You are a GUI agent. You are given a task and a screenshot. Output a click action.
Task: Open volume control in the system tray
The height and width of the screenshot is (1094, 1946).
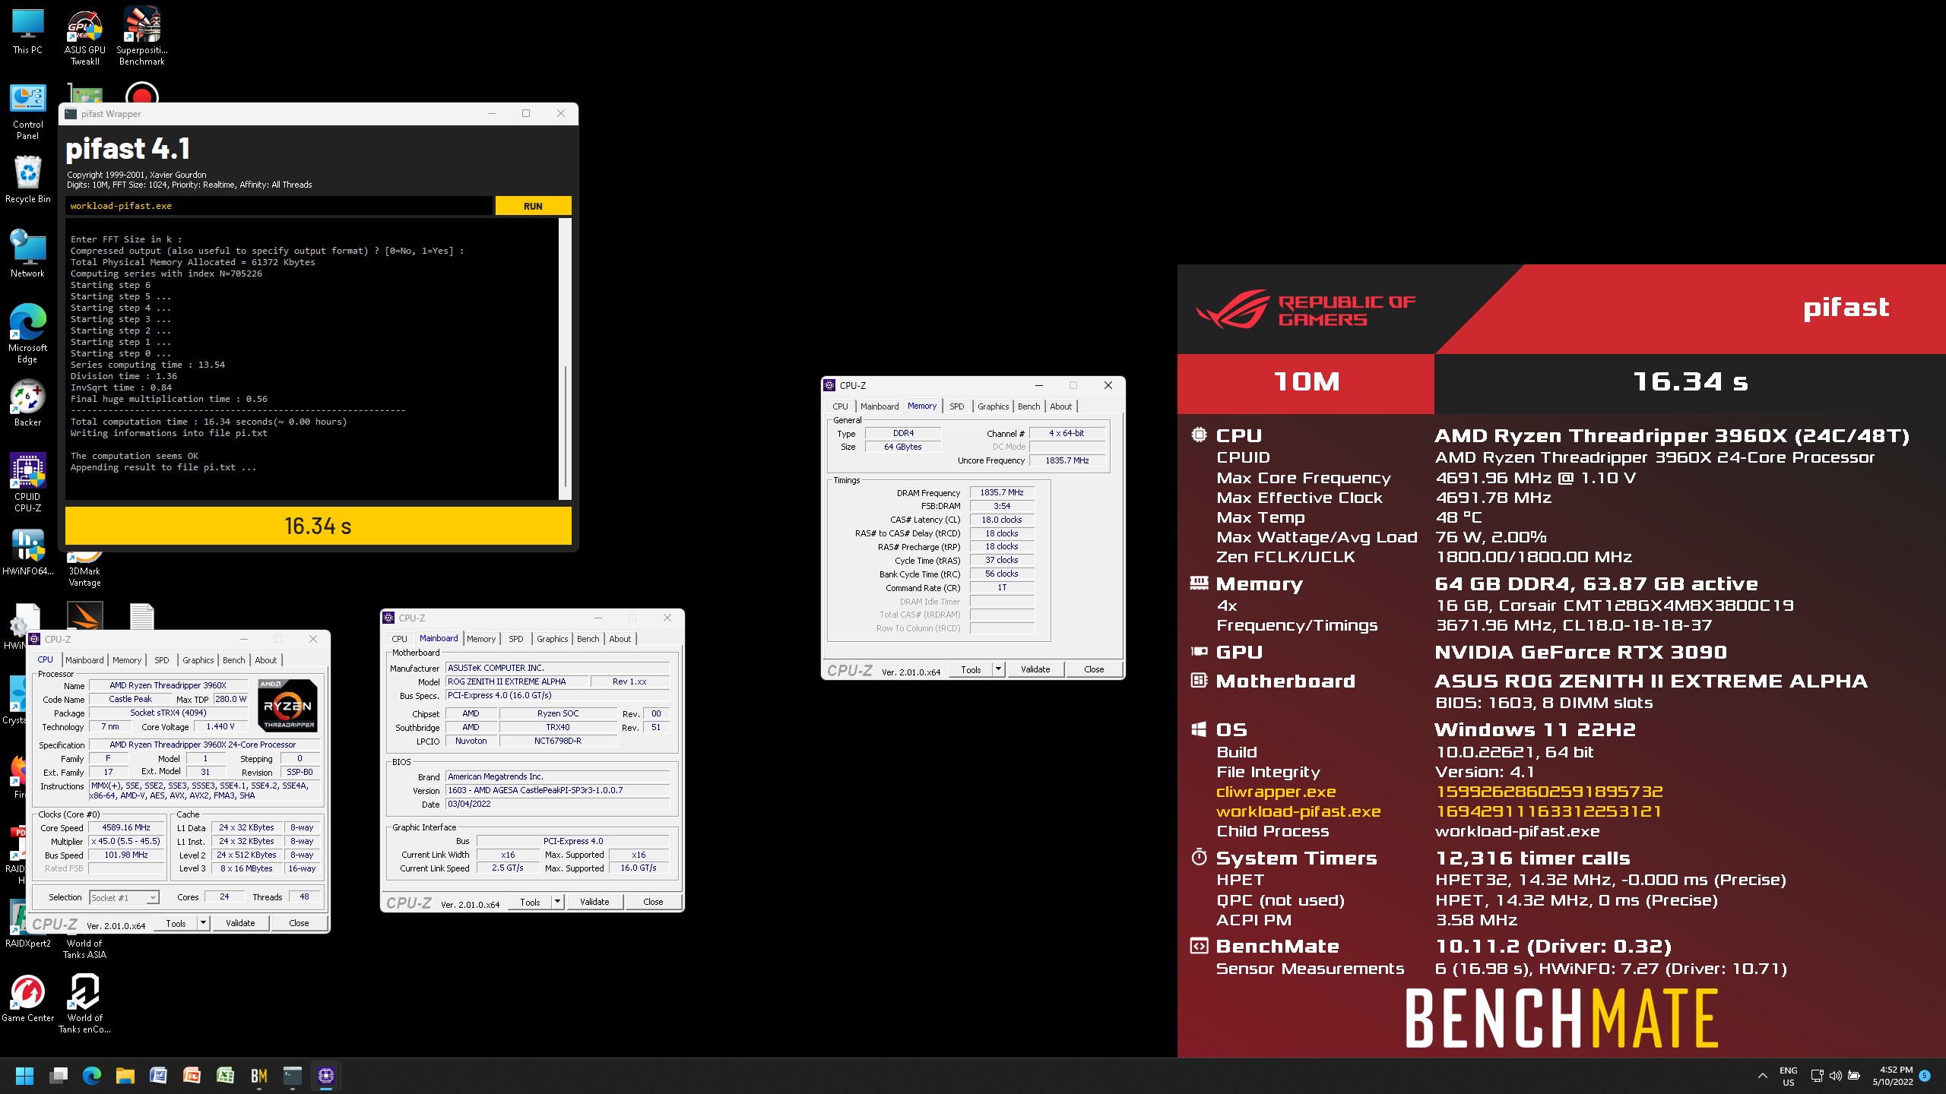click(x=1835, y=1076)
